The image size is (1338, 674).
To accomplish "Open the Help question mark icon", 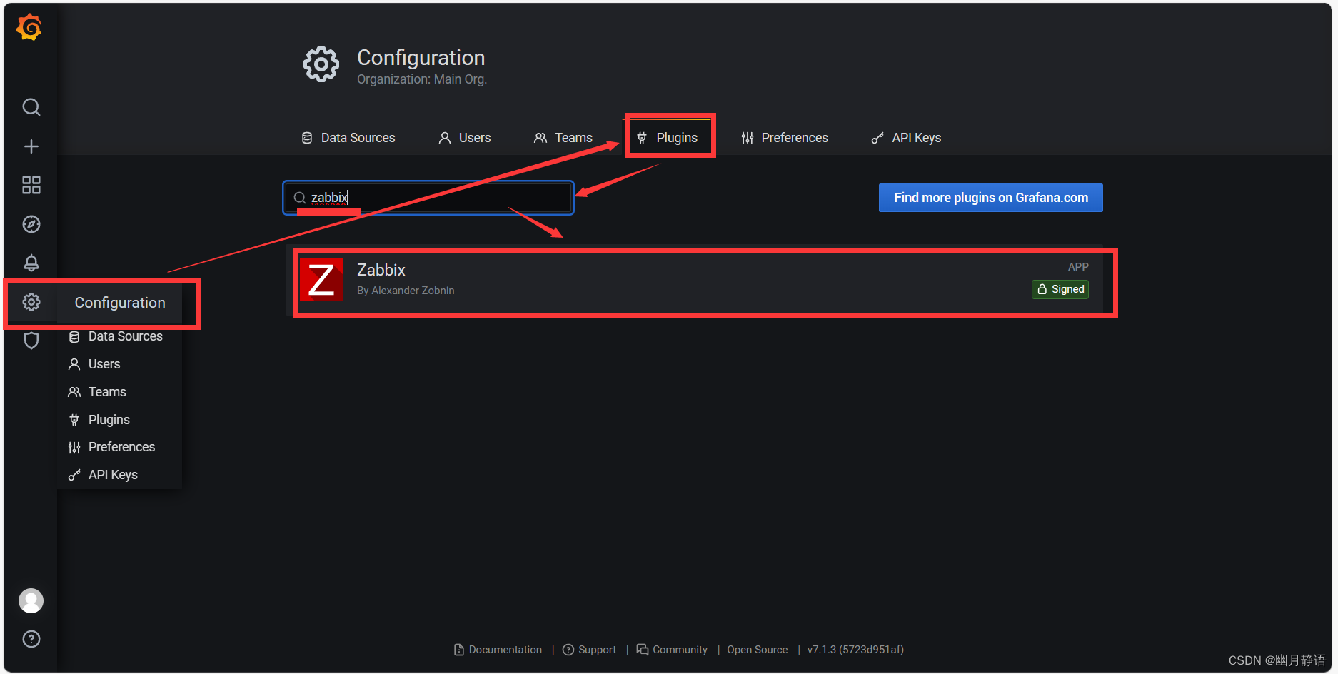I will coord(31,639).
